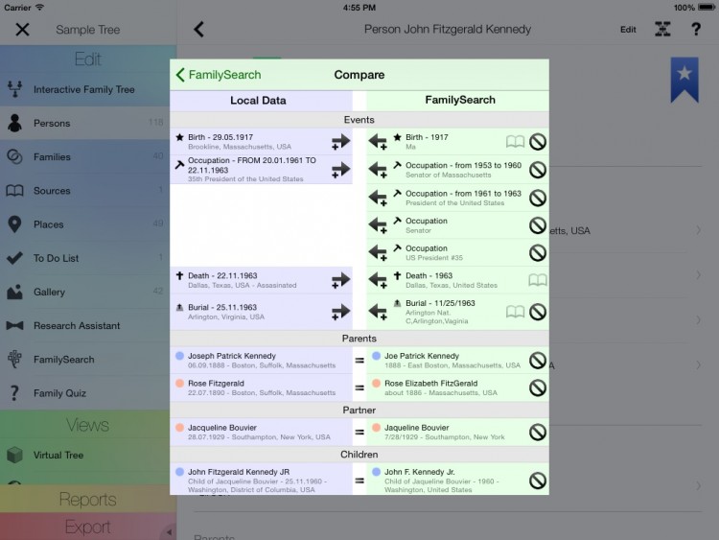Remove partner Jaqueline Bouvier on FamilySearch

pos(538,432)
